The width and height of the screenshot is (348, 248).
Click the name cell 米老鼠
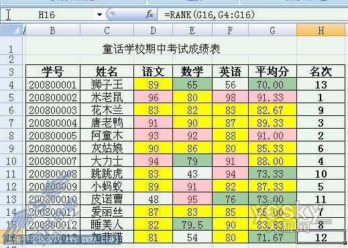(107, 97)
